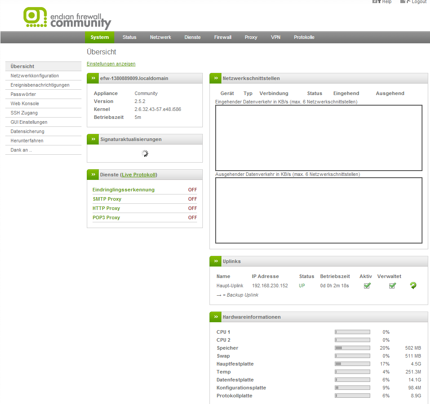Collapse the Hardwareinformationen panel arrow
Image resolution: width=430 pixels, height=404 pixels.
click(216, 317)
